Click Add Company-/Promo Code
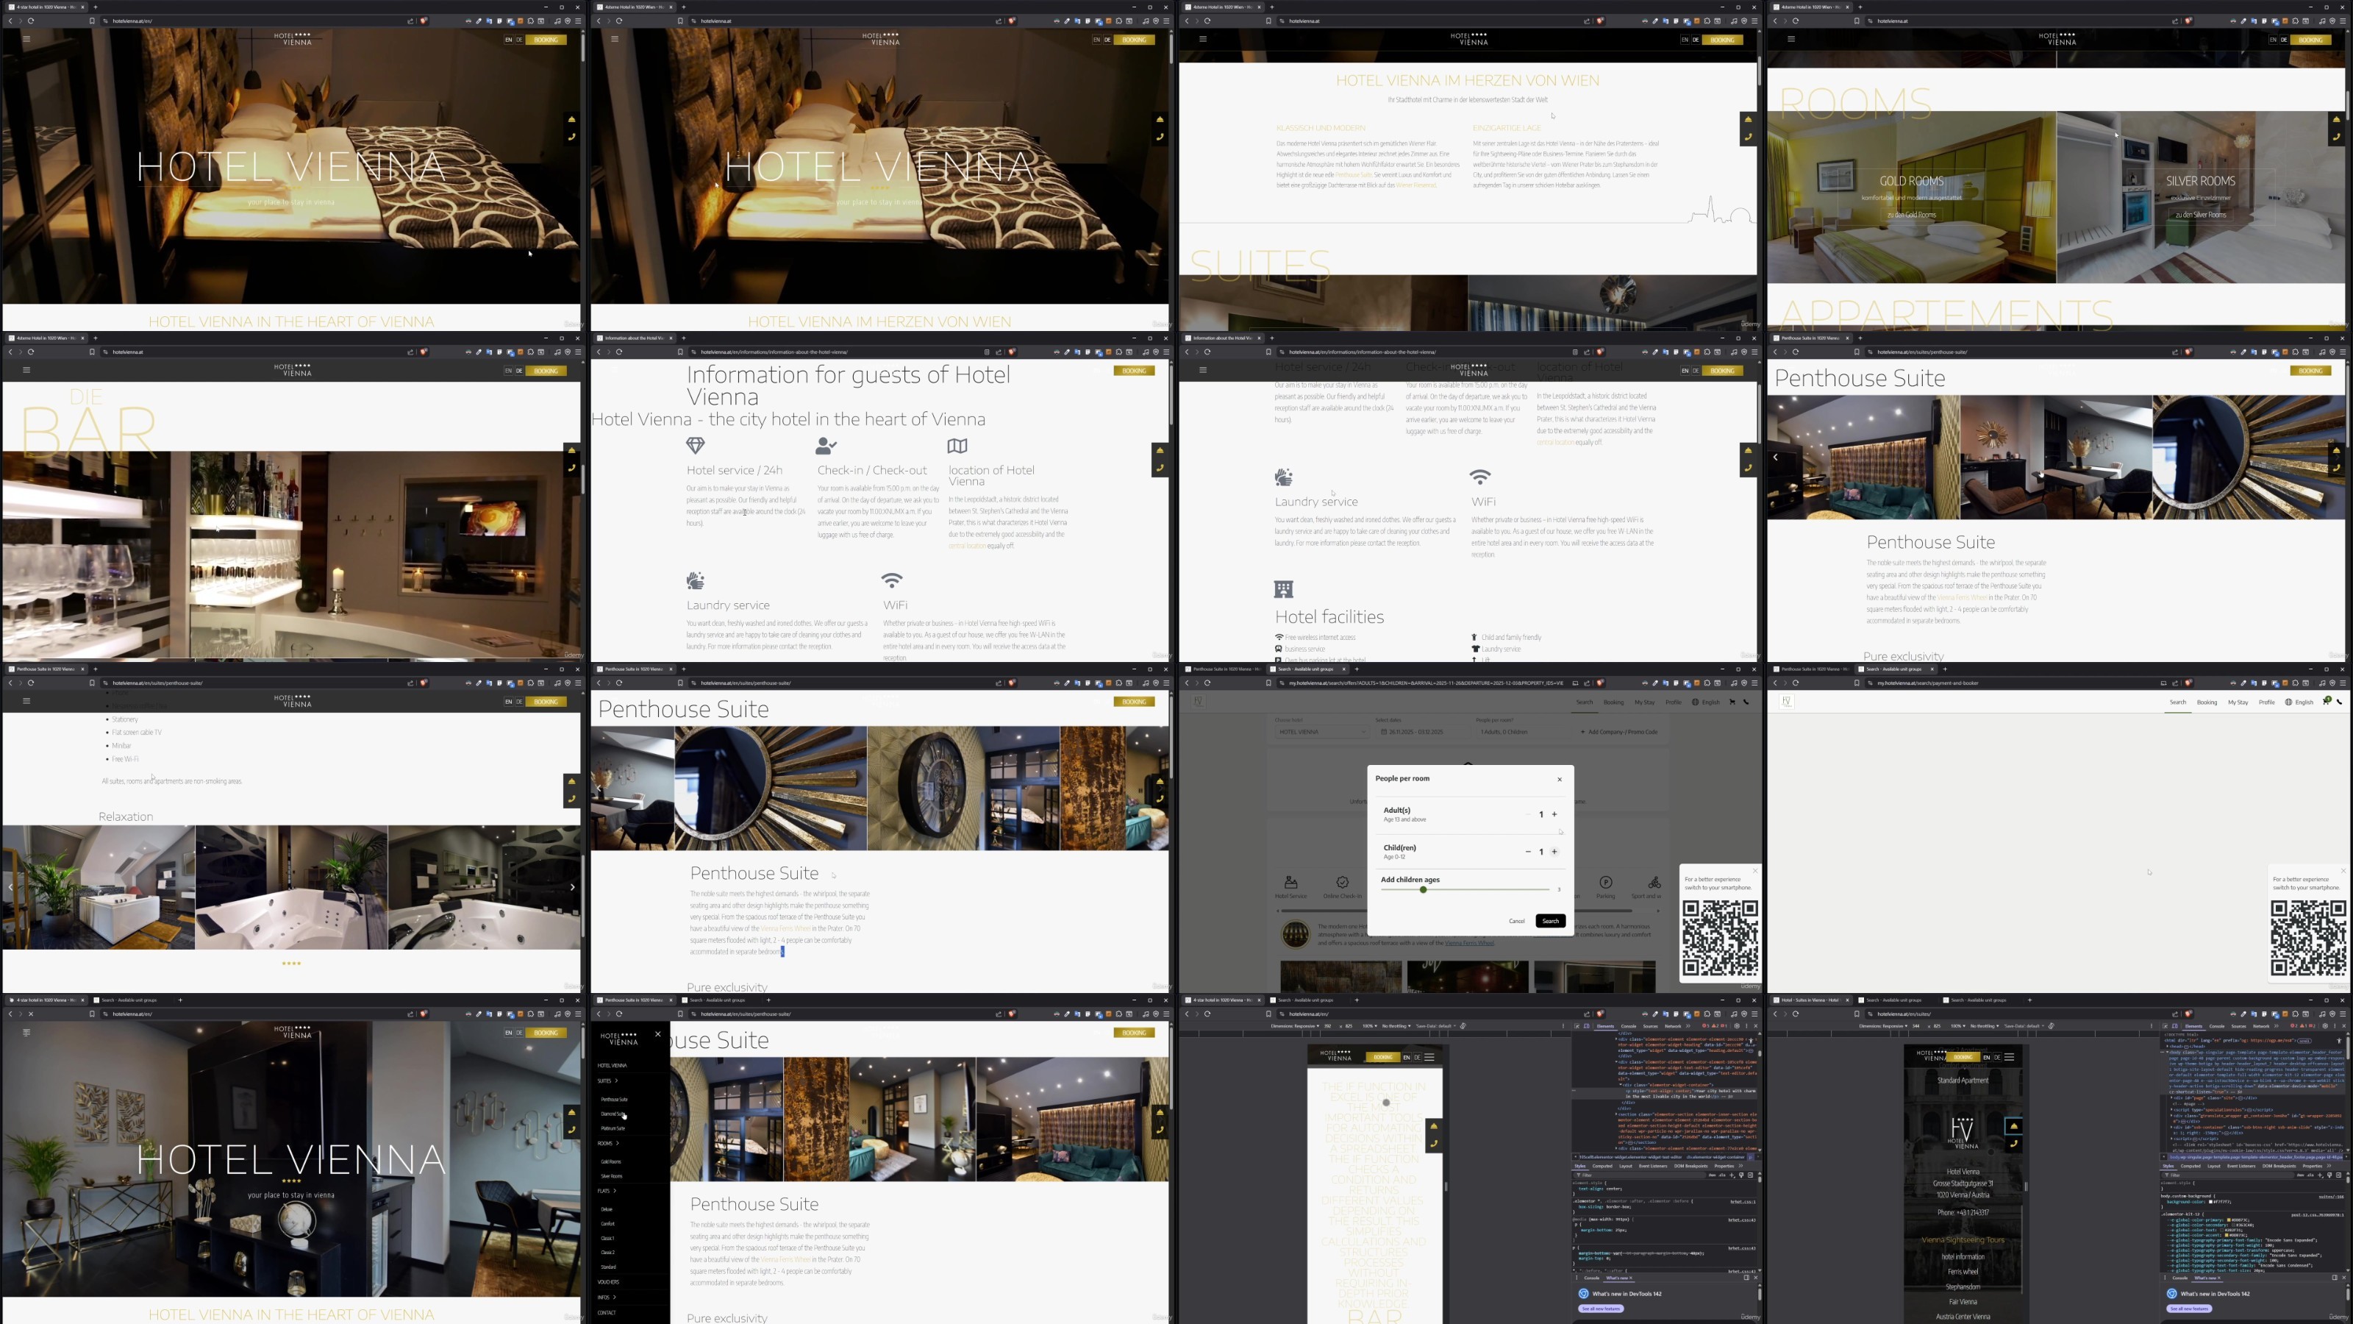This screenshot has height=1324, width=2353. (x=1618, y=732)
